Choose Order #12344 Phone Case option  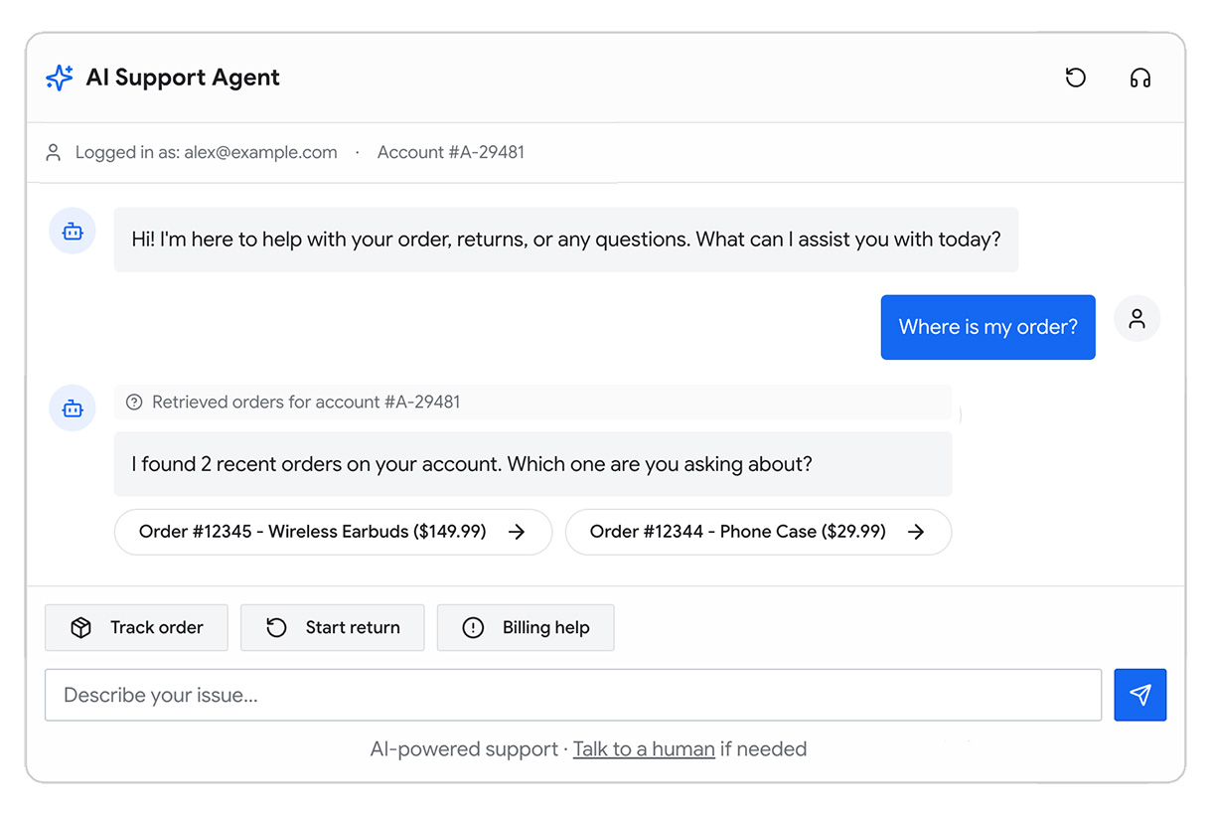[737, 532]
